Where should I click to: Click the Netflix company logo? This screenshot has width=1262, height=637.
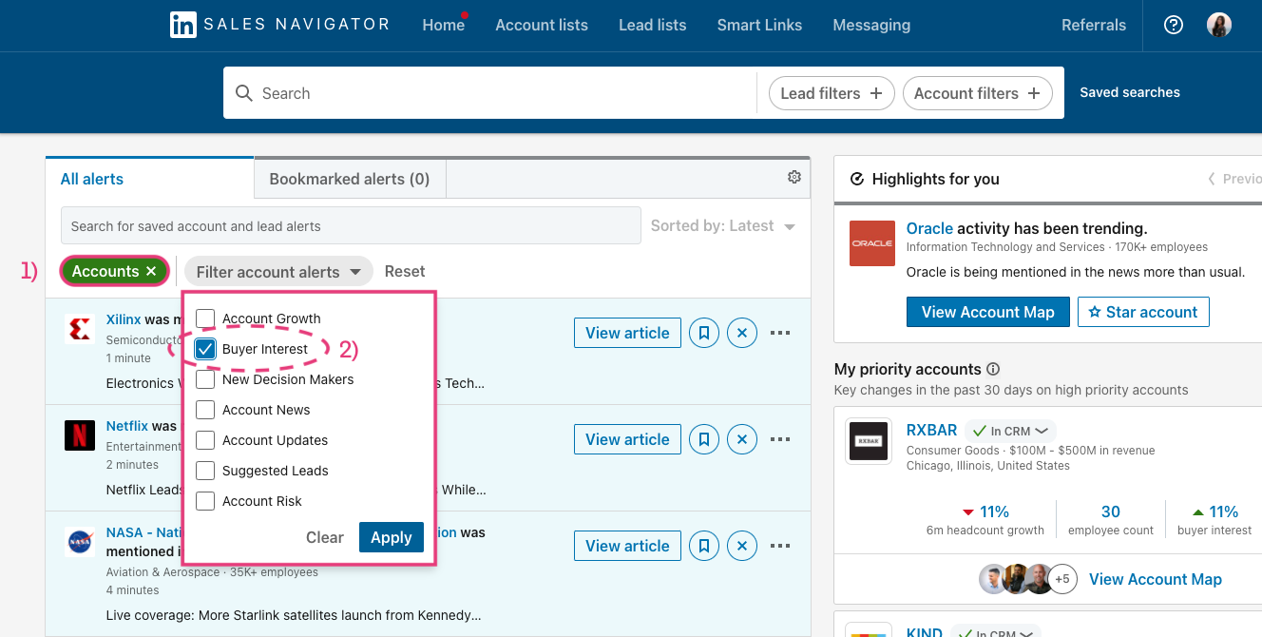80,435
